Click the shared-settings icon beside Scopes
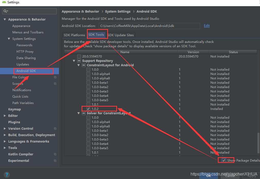This screenshot has height=179, width=260. [x=55, y=83]
